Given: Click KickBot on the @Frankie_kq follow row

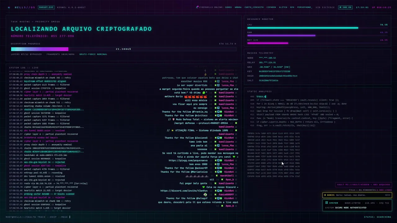Looking at the screenshot, I should click(229, 111).
